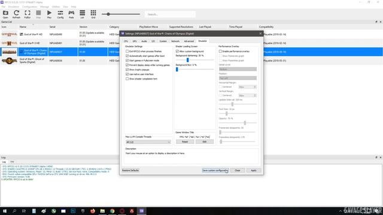
Task: Open Photoshop from the taskbar
Action: tap(73, 211)
